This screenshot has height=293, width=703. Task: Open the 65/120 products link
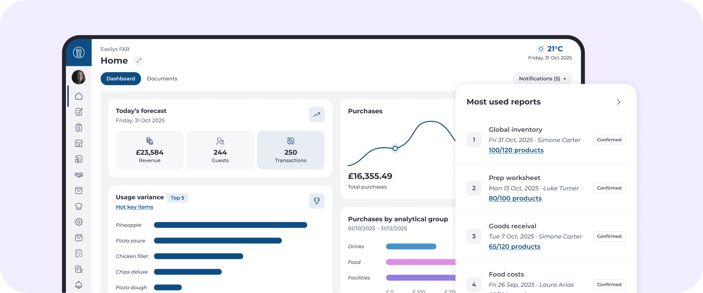(515, 247)
